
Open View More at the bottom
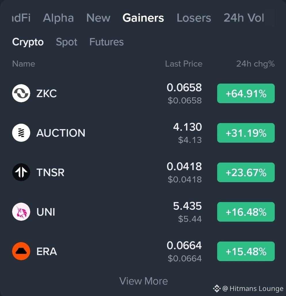pyautogui.click(x=143, y=281)
